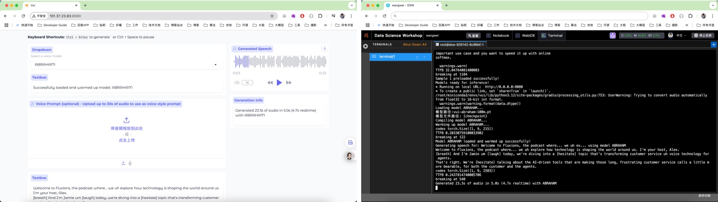This screenshot has width=718, height=202.
Task: Show hidden bookmarks chevron in Vui window
Action: click(x=325, y=25)
